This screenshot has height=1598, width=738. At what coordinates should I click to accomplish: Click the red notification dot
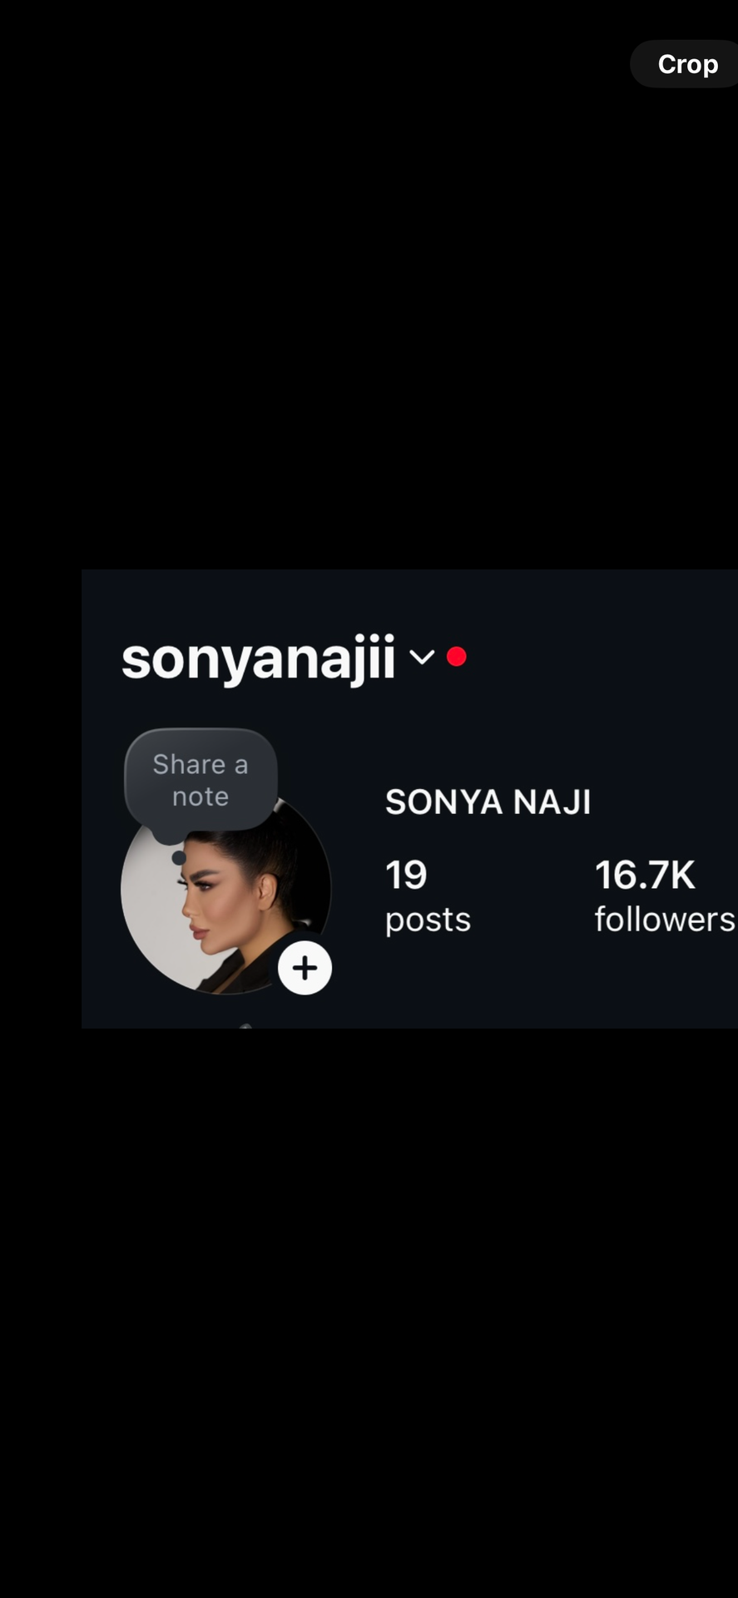point(456,657)
